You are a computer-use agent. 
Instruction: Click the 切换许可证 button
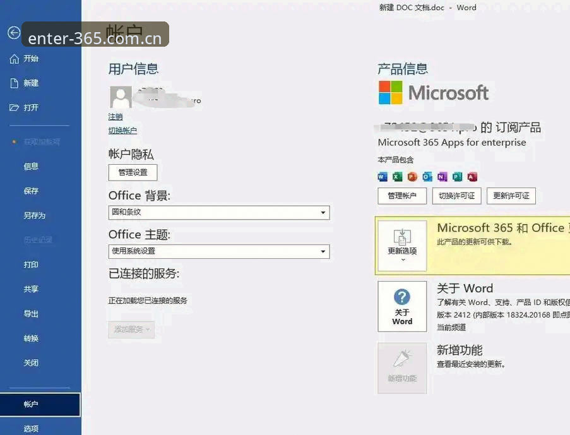[456, 196]
